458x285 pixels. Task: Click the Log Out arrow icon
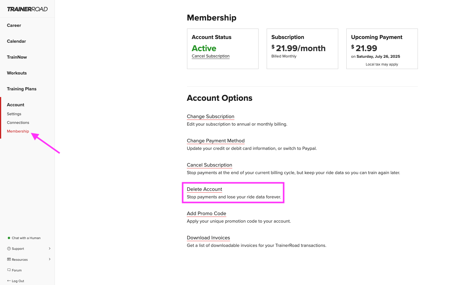tap(9, 281)
